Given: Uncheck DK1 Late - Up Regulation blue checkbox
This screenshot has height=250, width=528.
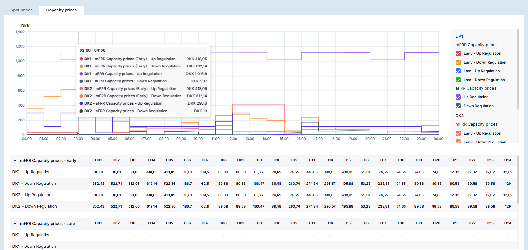Looking at the screenshot, I should coord(458,71).
